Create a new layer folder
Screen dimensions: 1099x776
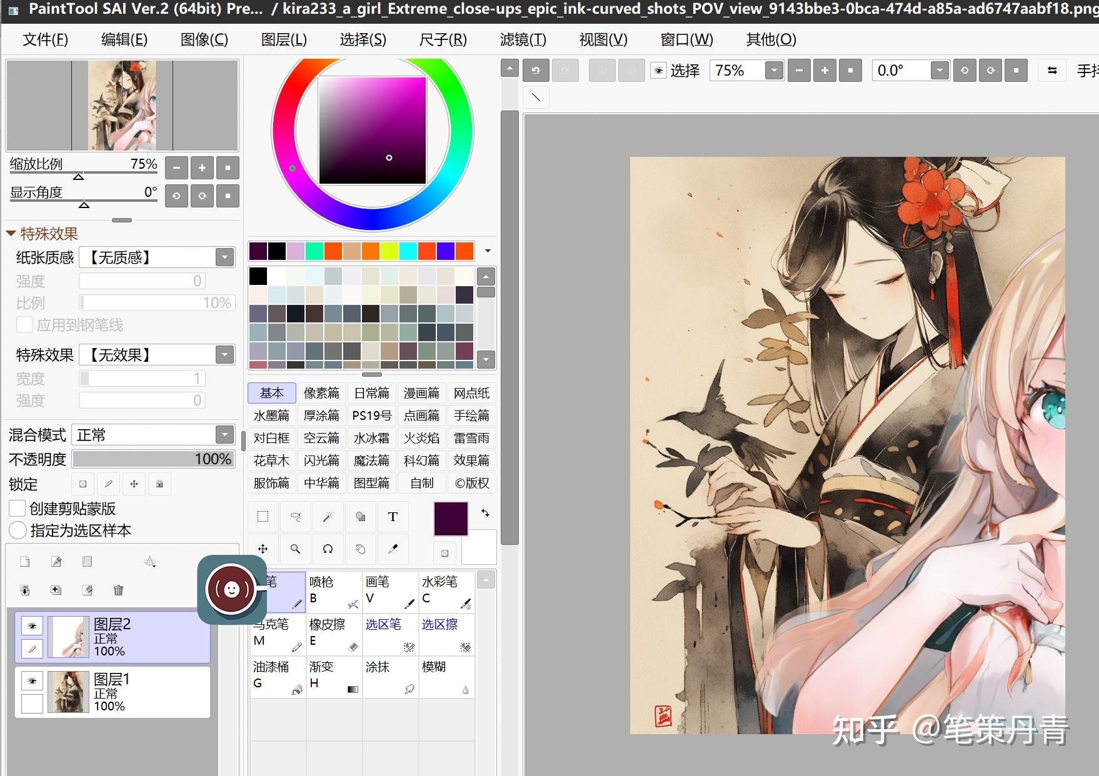(x=87, y=561)
